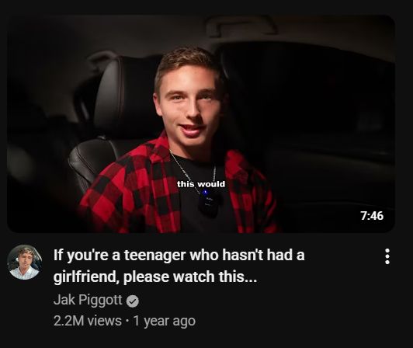
Task: Open the three-dot video options menu
Action: click(x=387, y=256)
